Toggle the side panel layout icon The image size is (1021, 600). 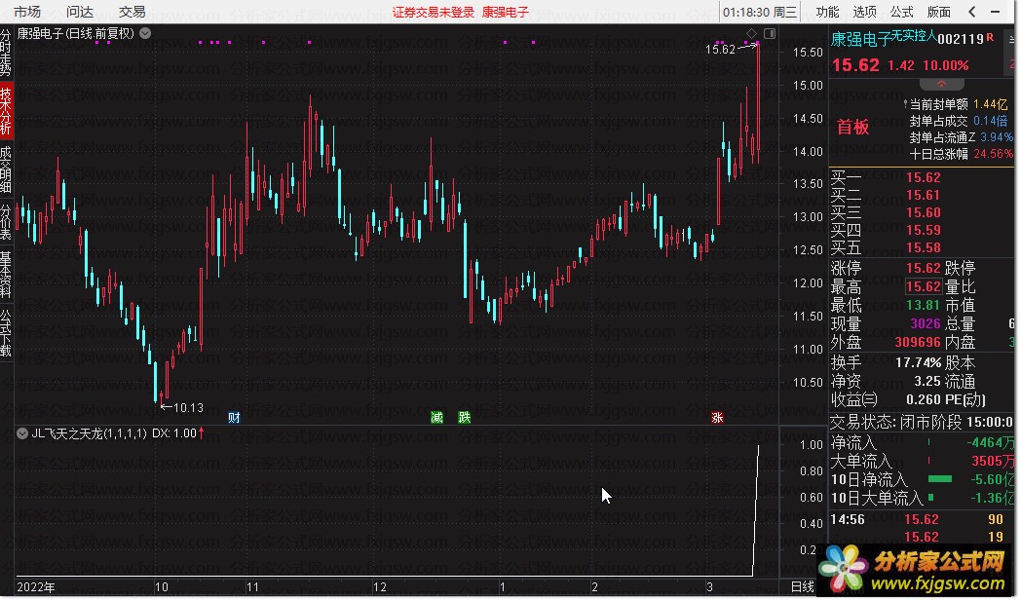click(x=770, y=33)
